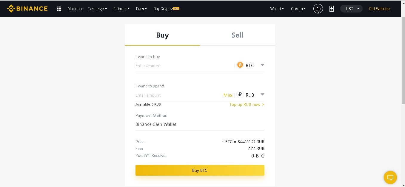Open the USD display currency selector

(x=351, y=9)
